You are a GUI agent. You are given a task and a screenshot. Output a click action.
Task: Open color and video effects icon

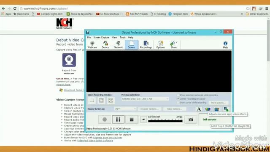pos(208,109)
